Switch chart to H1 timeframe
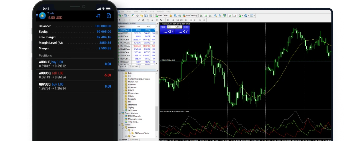Viewport: 363px width, 141px height. pyautogui.click(x=186, y=20)
